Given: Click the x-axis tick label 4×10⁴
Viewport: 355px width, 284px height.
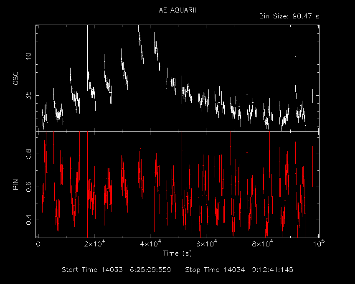Looking at the screenshot, I should pos(150,243).
